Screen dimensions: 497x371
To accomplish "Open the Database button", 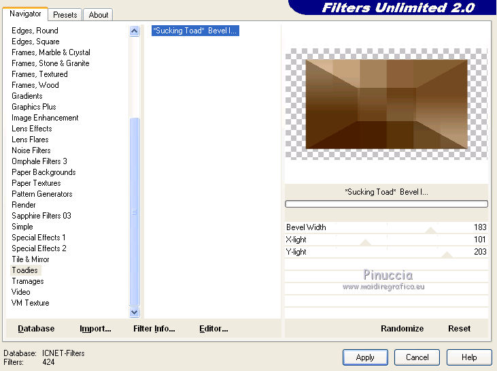I will point(36,329).
